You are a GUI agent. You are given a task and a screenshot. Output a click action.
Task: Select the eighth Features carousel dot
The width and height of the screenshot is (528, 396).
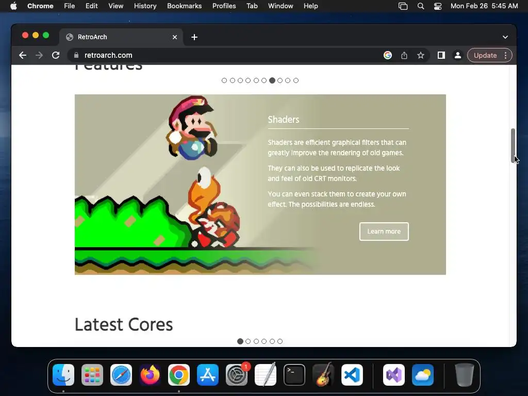tap(280, 80)
